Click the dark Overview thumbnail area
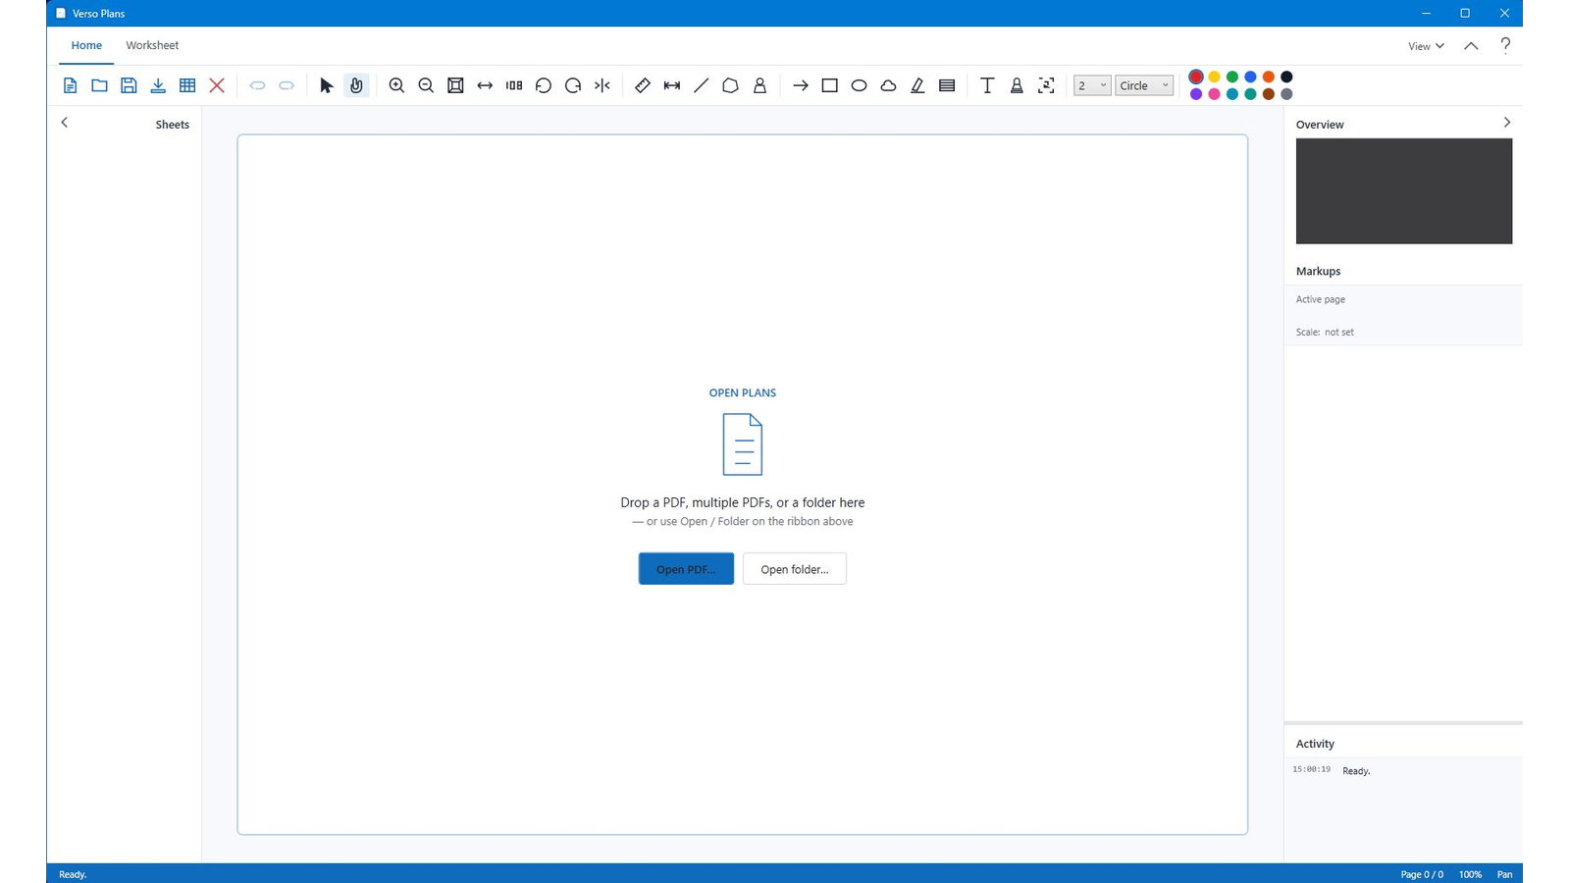1570x883 pixels. pos(1404,191)
